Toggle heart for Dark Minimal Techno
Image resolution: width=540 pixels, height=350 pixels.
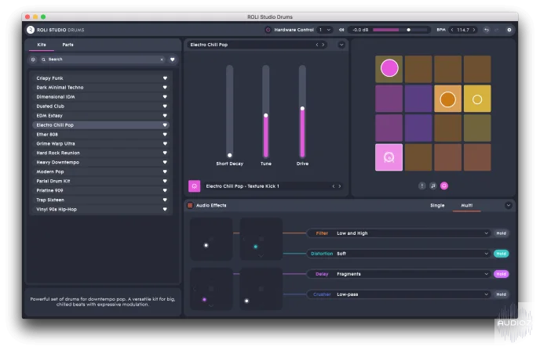[165, 87]
